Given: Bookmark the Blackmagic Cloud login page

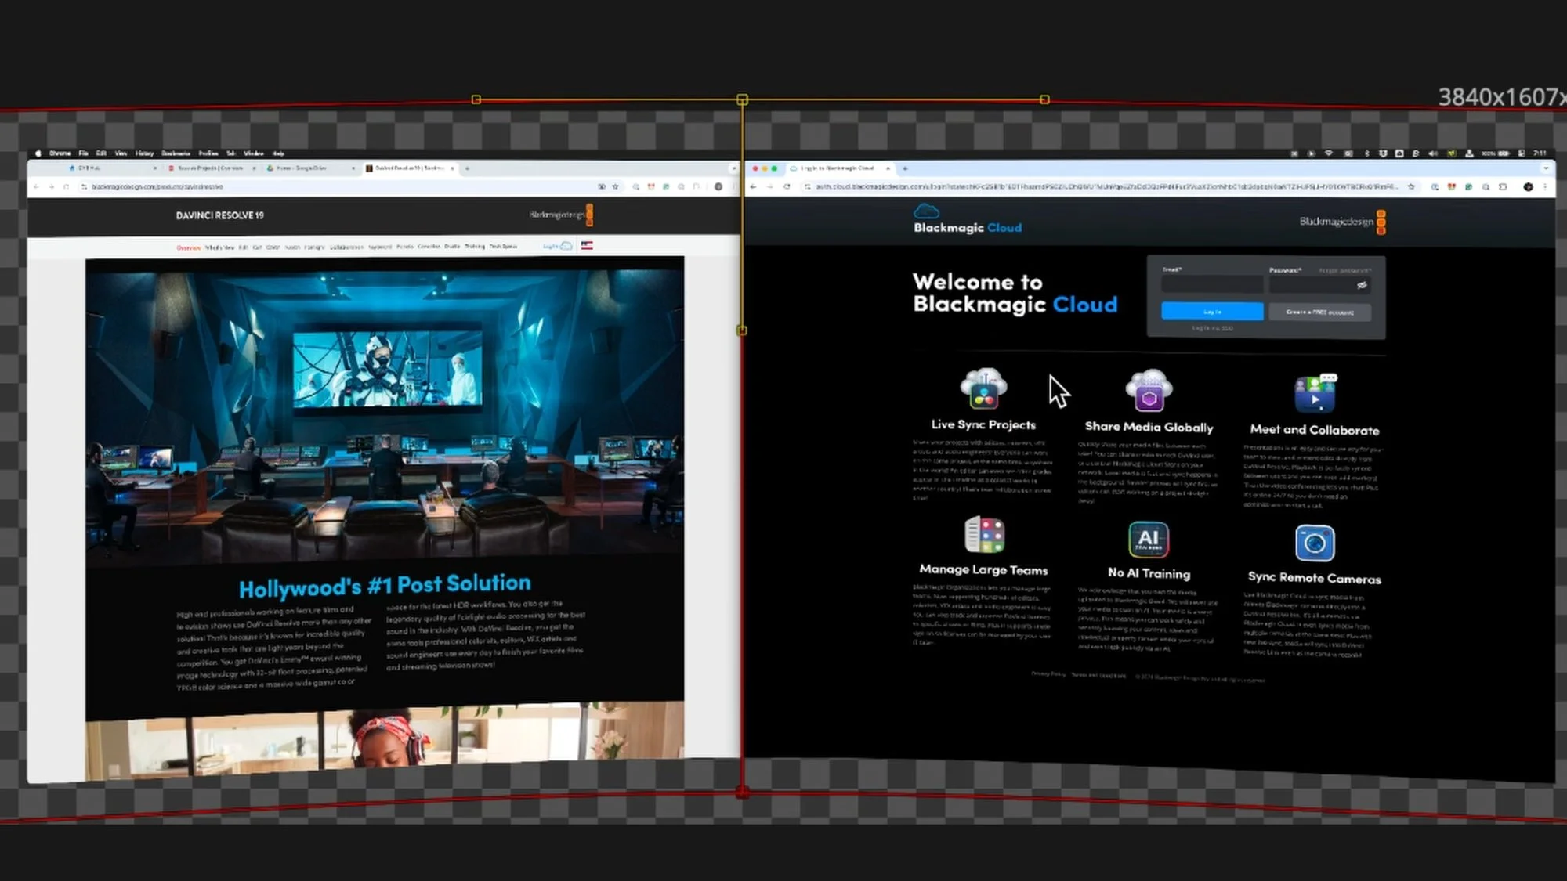Looking at the screenshot, I should pos(1411,187).
